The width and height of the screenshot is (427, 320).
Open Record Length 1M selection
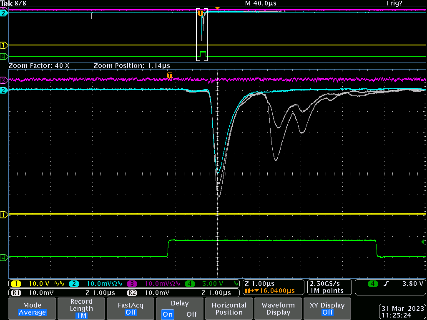pyautogui.click(x=81, y=308)
